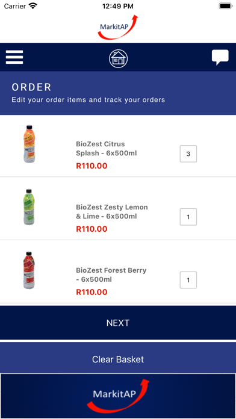Tap the ORDER header title
The width and height of the screenshot is (236, 419).
tap(31, 87)
